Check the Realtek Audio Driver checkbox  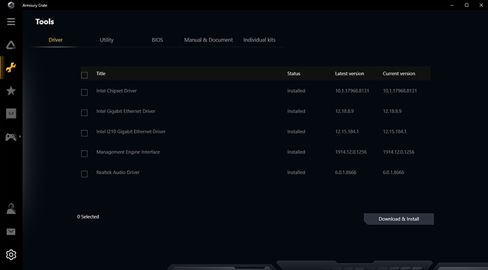[84, 174]
